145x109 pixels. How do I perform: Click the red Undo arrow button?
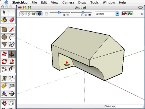pos(124,14)
